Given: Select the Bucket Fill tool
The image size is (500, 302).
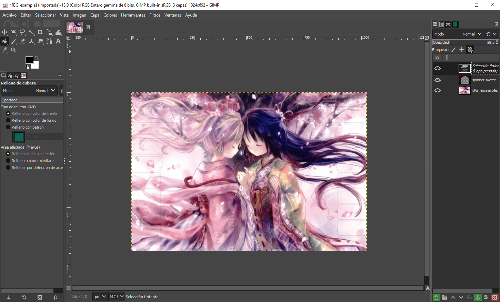Looking at the screenshot, I should tap(4, 41).
